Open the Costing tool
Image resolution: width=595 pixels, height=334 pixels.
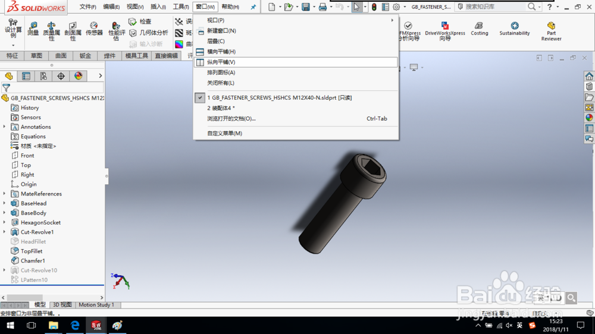[479, 29]
